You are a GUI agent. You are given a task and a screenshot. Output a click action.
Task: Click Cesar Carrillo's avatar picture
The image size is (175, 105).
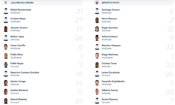coord(6,47)
